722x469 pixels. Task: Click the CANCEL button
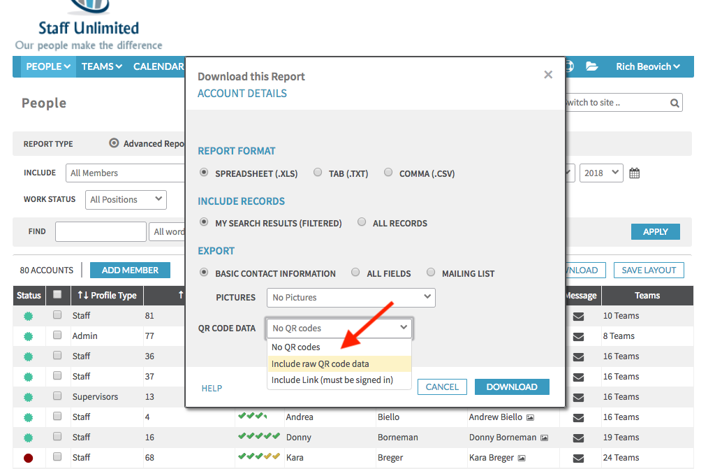(x=442, y=387)
